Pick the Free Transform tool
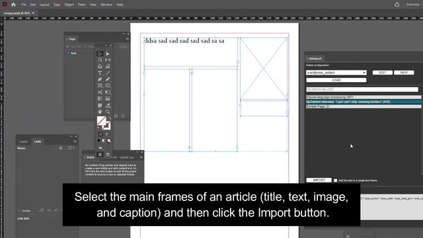 [108, 93]
